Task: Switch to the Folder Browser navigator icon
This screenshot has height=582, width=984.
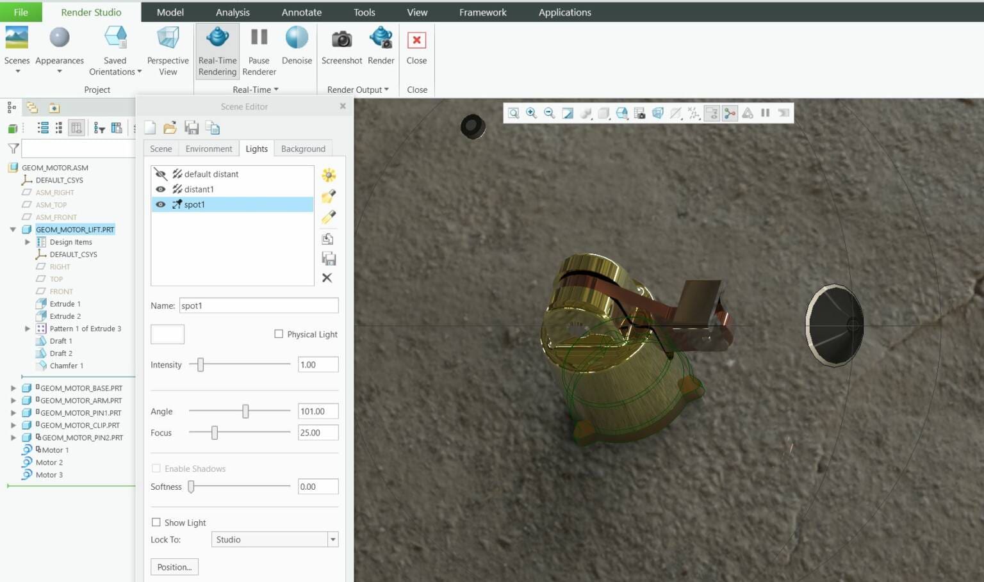Action: (32, 108)
